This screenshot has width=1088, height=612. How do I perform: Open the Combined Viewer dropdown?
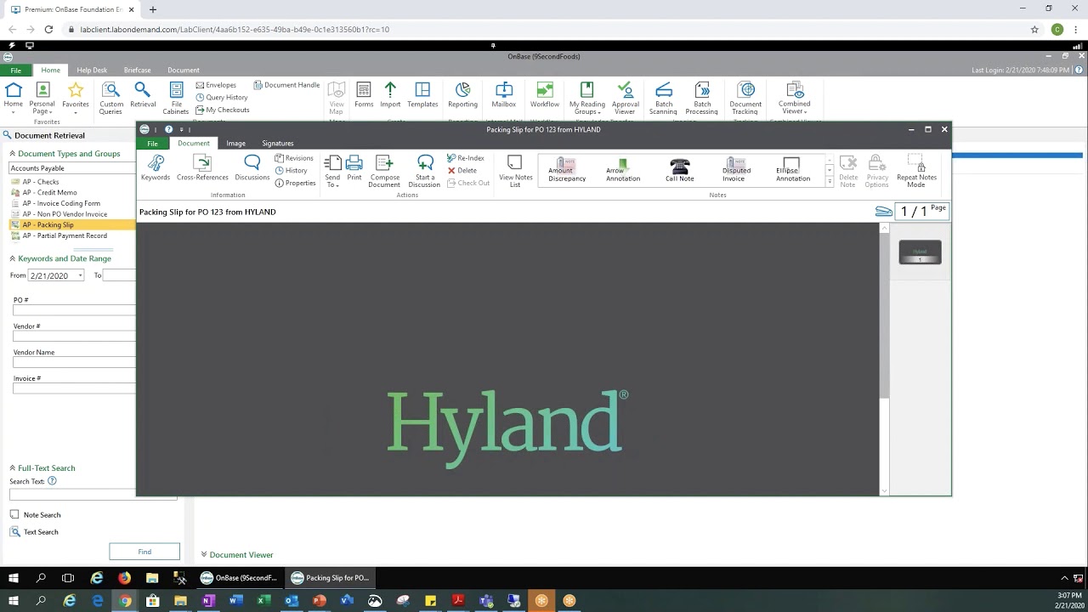click(794, 99)
